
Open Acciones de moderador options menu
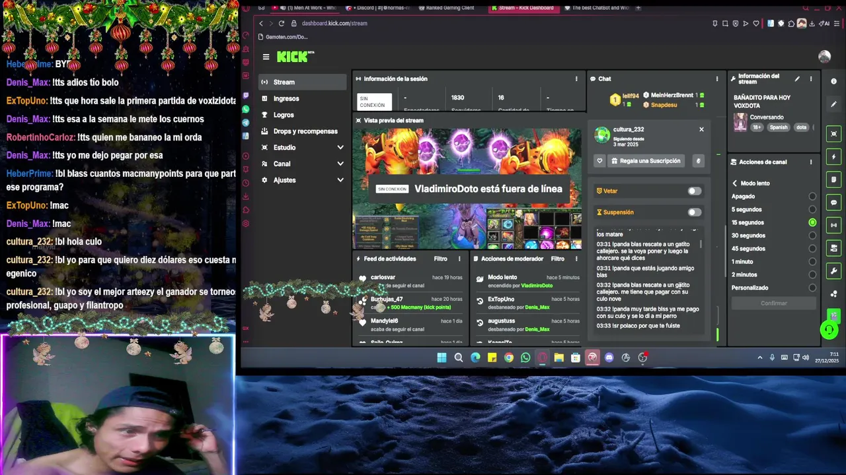click(x=576, y=259)
